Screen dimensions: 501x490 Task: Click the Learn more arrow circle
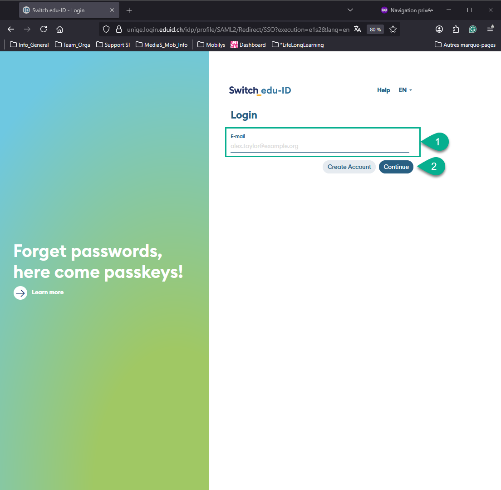tap(20, 292)
